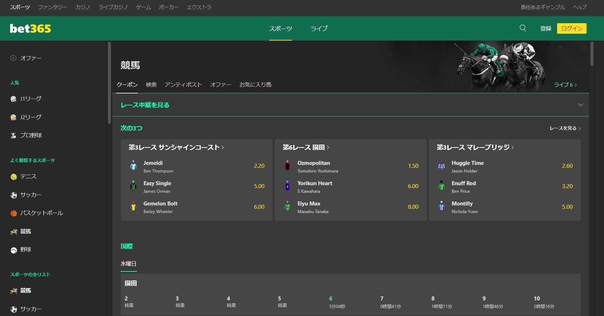Click the 競馬 horse icon under スポーツの全リスト
604x316 pixels.
point(13,291)
